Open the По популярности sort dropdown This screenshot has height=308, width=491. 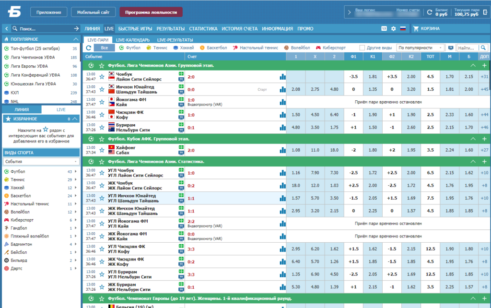[x=420, y=48]
